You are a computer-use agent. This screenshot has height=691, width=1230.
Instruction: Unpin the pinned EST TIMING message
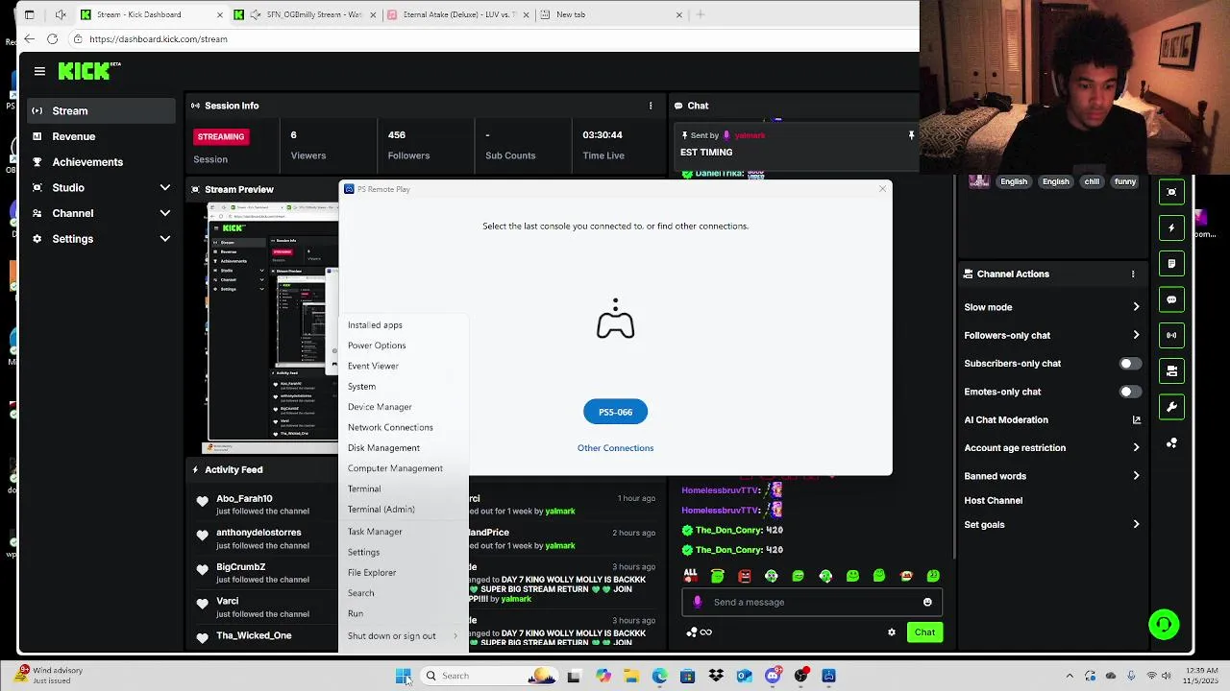click(911, 135)
